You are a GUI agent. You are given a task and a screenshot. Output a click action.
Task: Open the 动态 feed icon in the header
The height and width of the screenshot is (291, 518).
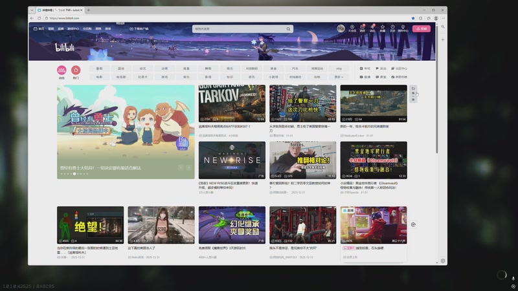click(x=372, y=28)
